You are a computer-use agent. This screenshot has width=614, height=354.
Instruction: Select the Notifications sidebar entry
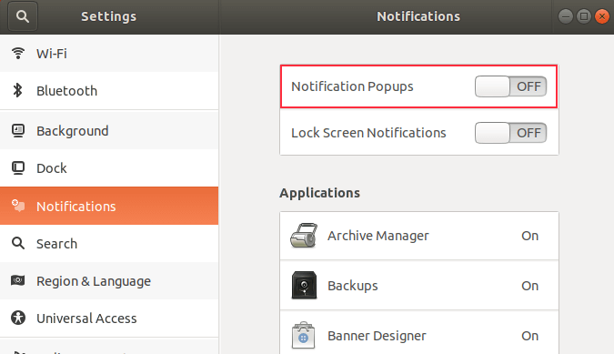109,206
